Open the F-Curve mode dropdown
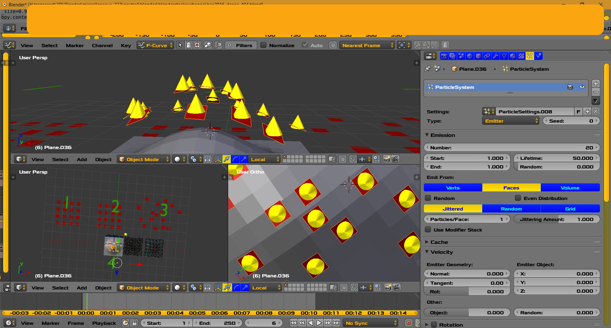 click(155, 45)
